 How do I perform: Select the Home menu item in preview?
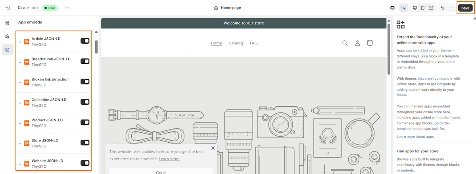pos(216,43)
